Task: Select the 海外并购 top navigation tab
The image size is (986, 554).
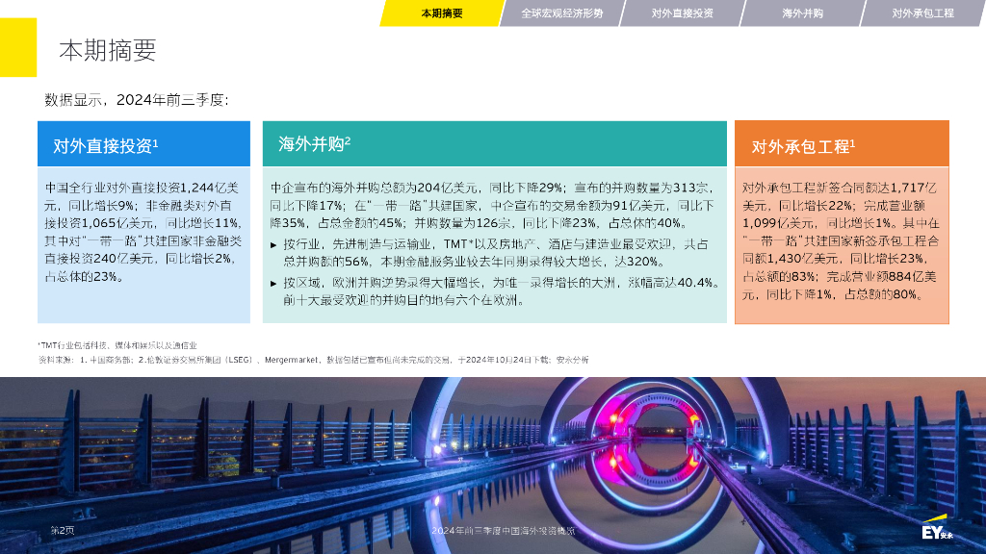Action: click(802, 13)
